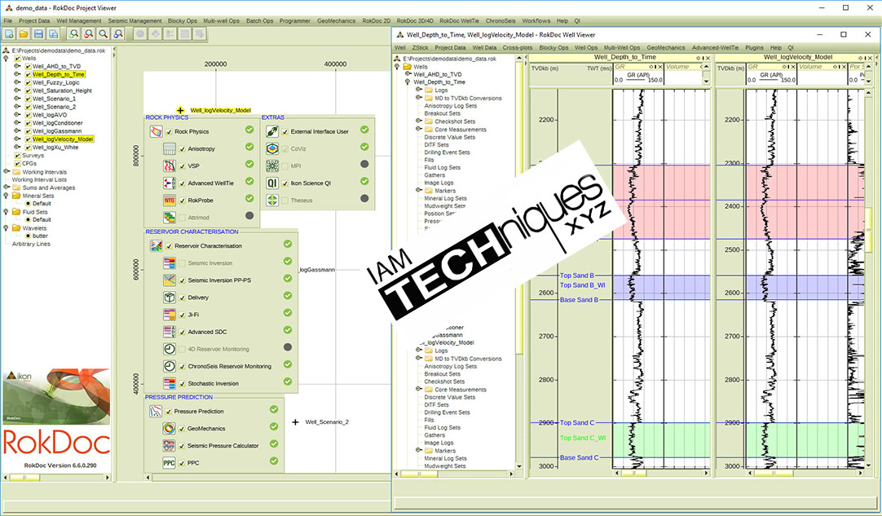
Task: Click the green Sand C zone shading
Action: click(662, 440)
